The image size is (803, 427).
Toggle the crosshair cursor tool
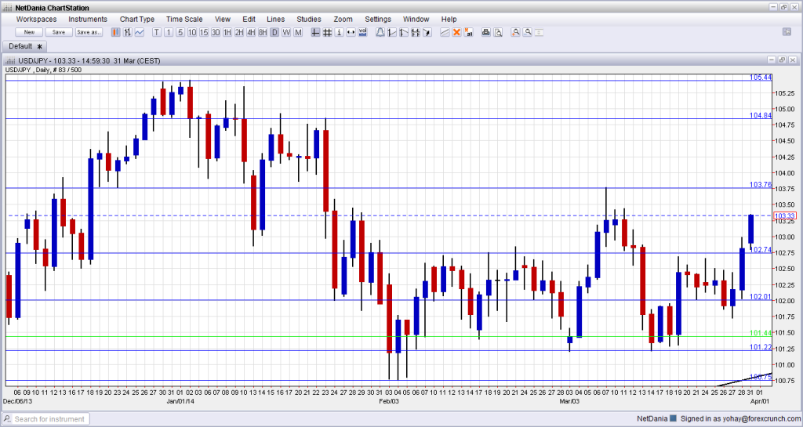(315, 32)
